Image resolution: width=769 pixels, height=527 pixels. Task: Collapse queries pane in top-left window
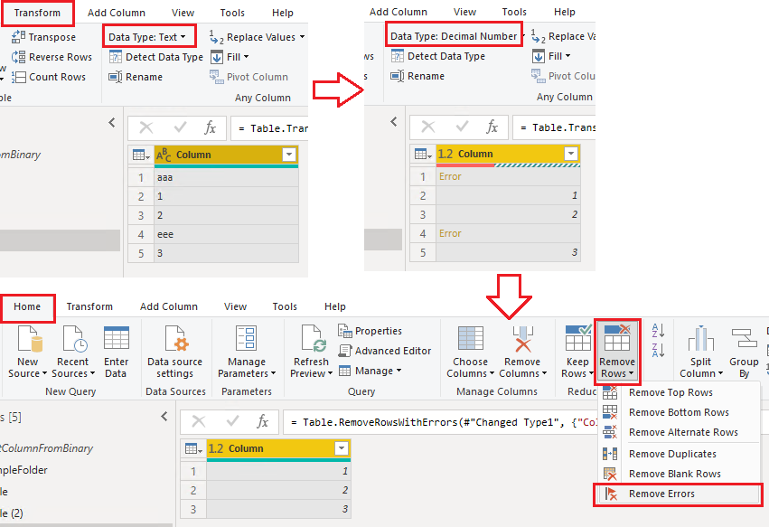pos(112,122)
